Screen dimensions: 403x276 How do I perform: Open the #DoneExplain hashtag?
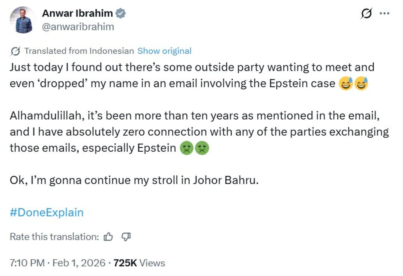click(46, 212)
